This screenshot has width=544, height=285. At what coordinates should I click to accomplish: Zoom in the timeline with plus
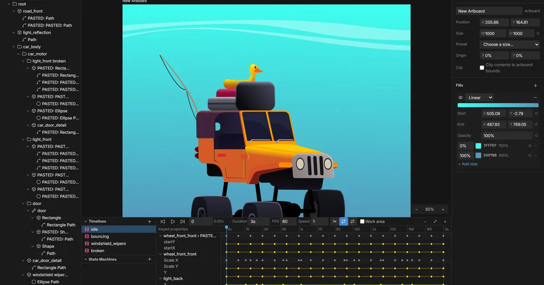pos(445,222)
